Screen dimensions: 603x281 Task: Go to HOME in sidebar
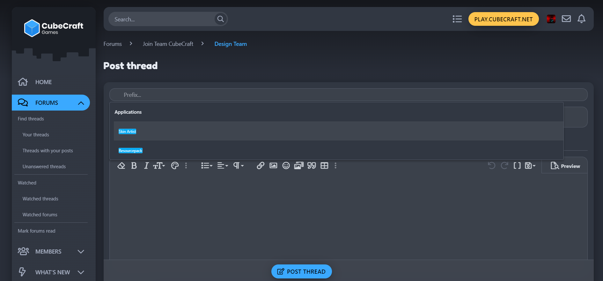pos(43,82)
